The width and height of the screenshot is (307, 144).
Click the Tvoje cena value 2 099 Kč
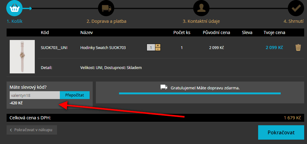[x=274, y=47]
